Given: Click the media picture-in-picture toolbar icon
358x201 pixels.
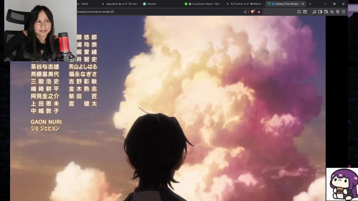Looking at the screenshot, I should tap(305, 12).
